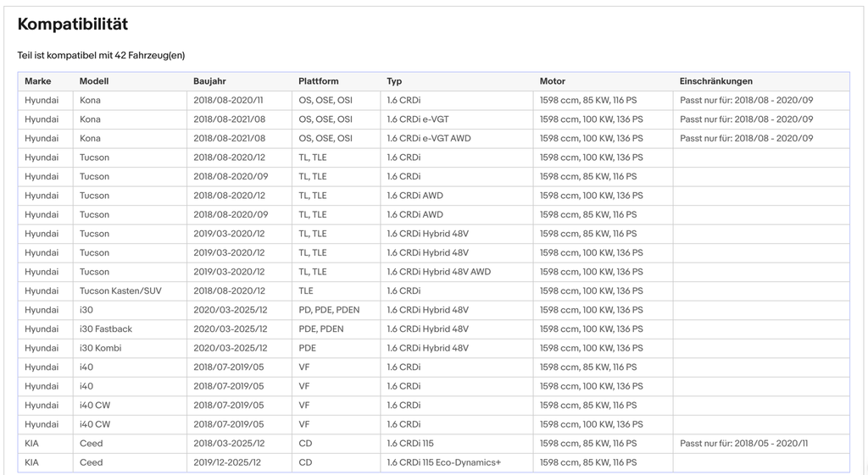The height and width of the screenshot is (475, 868).
Task: Click the Kompatibilität heading
Action: pos(73,24)
